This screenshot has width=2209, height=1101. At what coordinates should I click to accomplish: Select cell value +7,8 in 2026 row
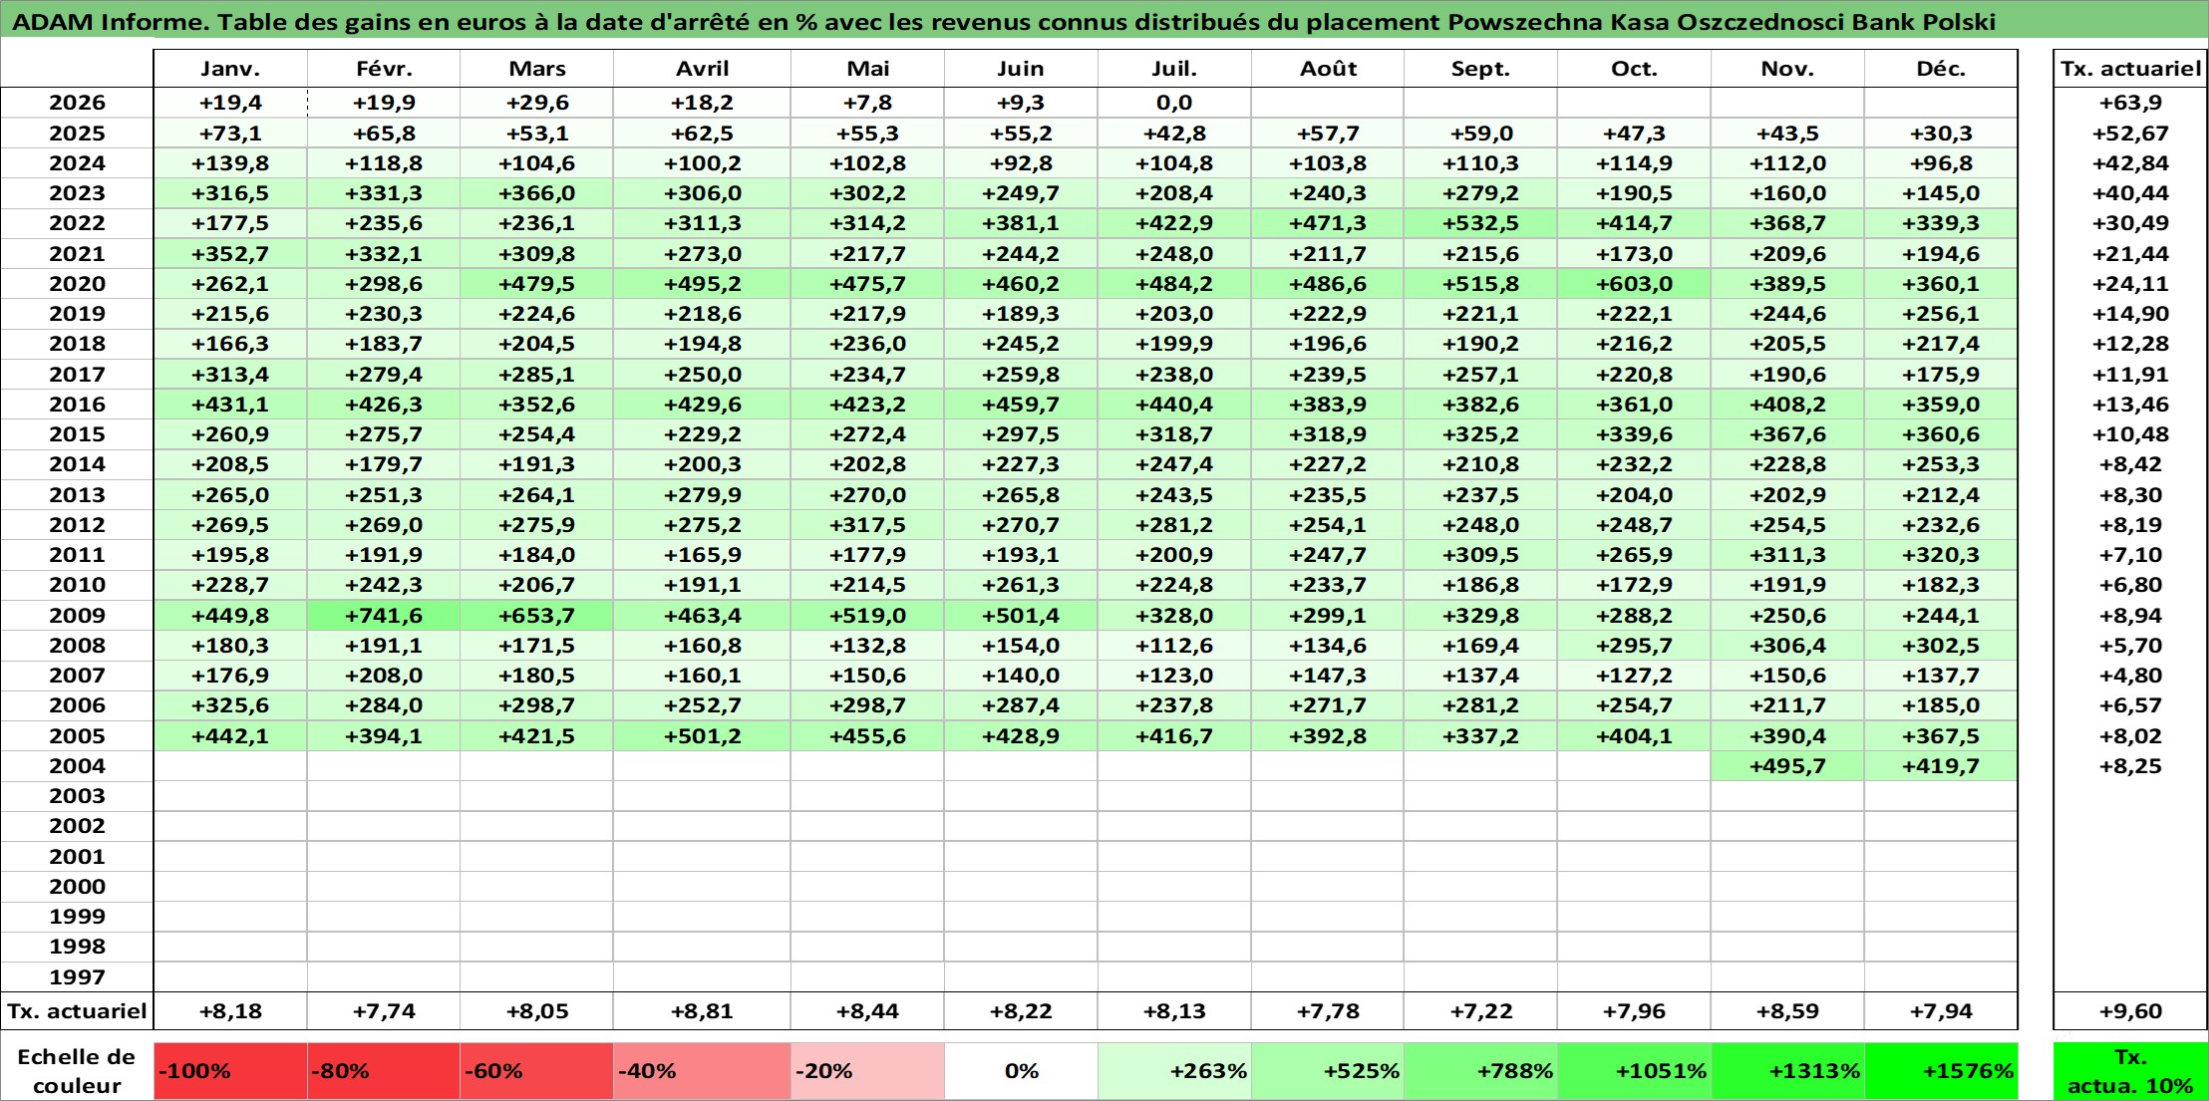pos(867,103)
